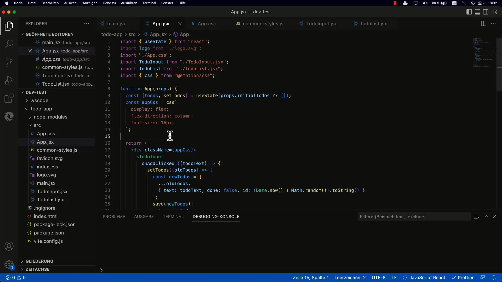Open notifications bell in status bar

pos(493,278)
